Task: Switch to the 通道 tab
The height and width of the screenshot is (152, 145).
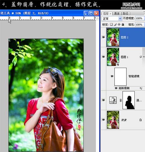Action: point(117,14)
